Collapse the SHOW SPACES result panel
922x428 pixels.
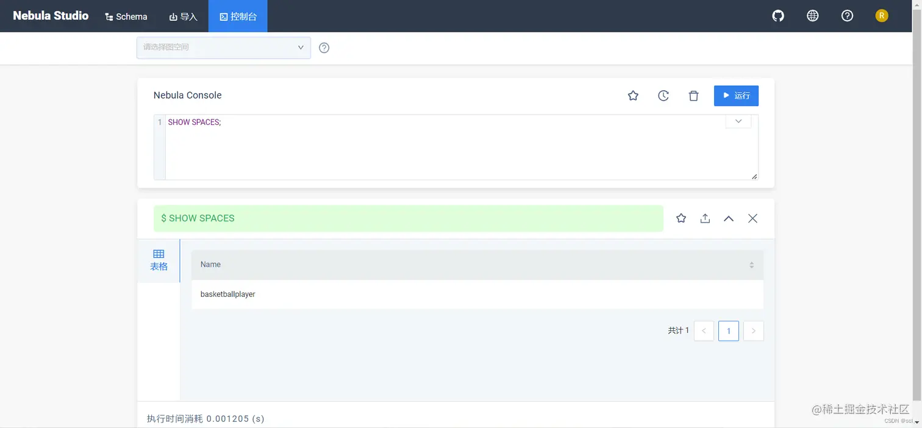[729, 218]
